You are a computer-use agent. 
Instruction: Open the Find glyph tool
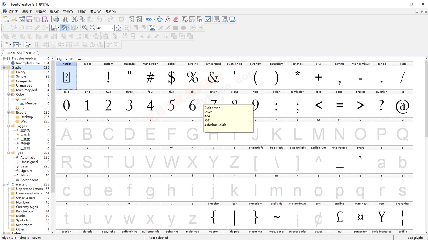point(65,19)
